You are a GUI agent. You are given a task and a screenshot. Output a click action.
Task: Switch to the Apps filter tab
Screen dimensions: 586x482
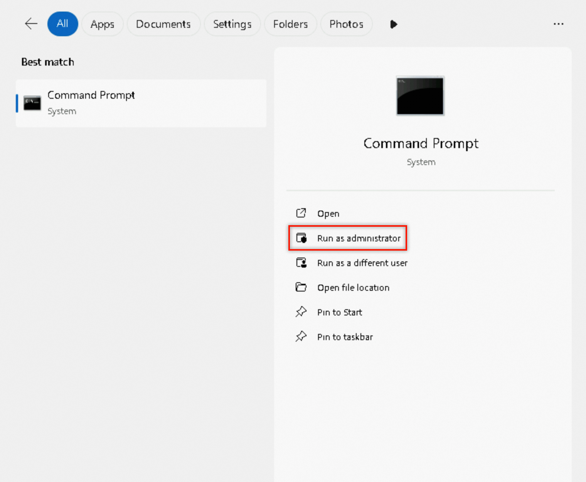(102, 24)
